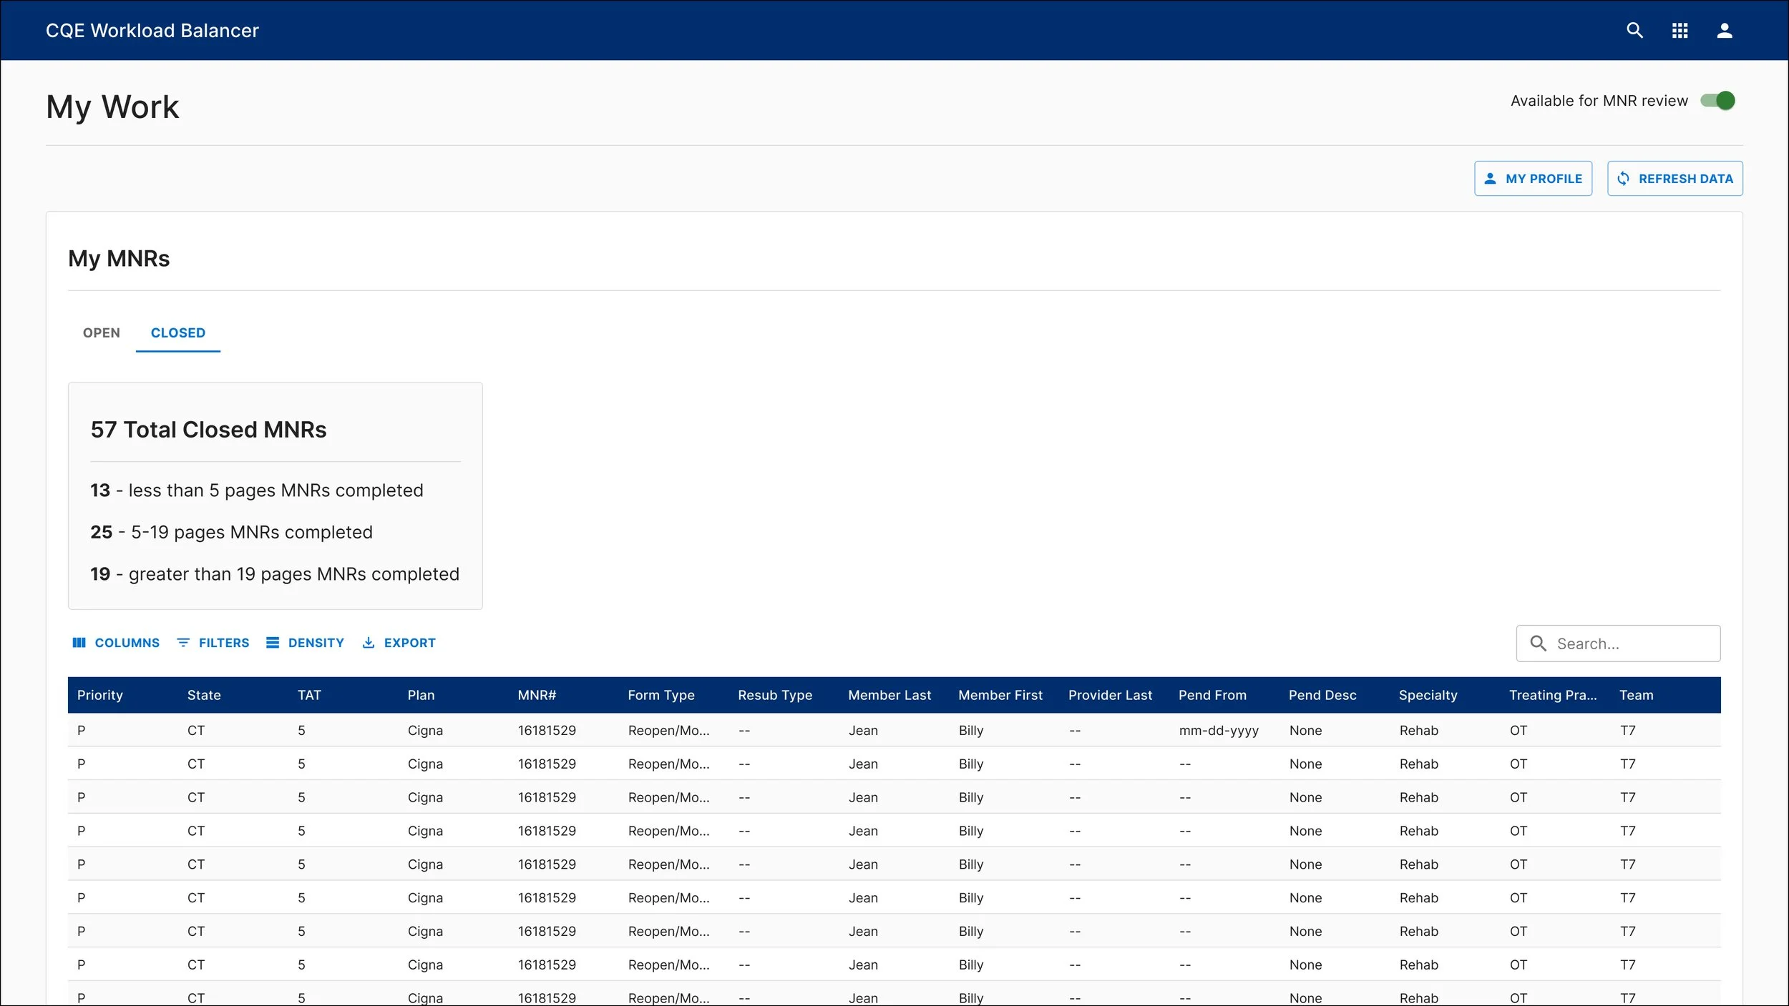Click the Density toolbar icon

pos(273,643)
